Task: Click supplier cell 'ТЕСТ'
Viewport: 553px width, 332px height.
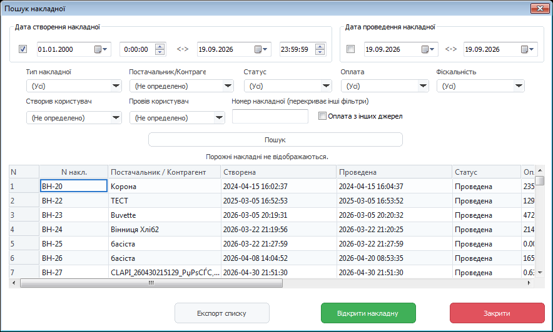Action: coord(165,200)
